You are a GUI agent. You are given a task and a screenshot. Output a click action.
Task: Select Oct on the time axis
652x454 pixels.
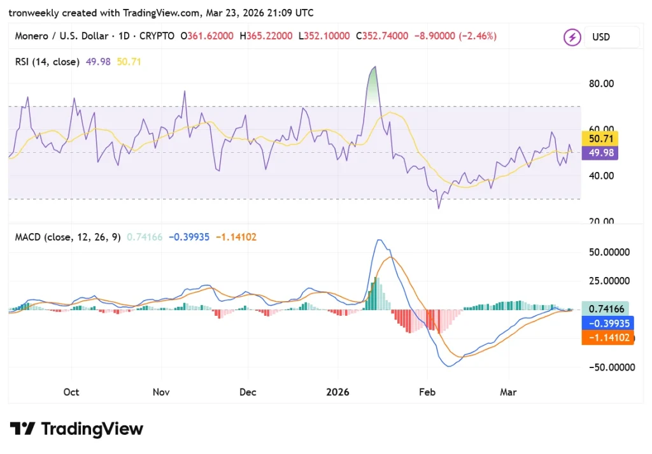pos(71,392)
